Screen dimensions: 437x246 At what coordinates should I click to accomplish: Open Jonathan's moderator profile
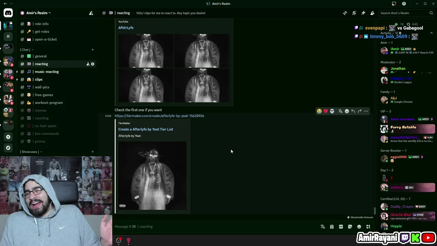[x=408, y=70]
